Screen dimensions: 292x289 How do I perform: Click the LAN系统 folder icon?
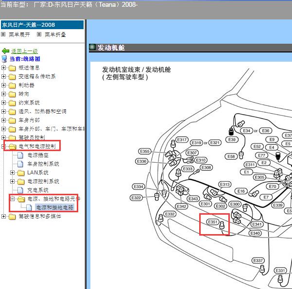21,173
